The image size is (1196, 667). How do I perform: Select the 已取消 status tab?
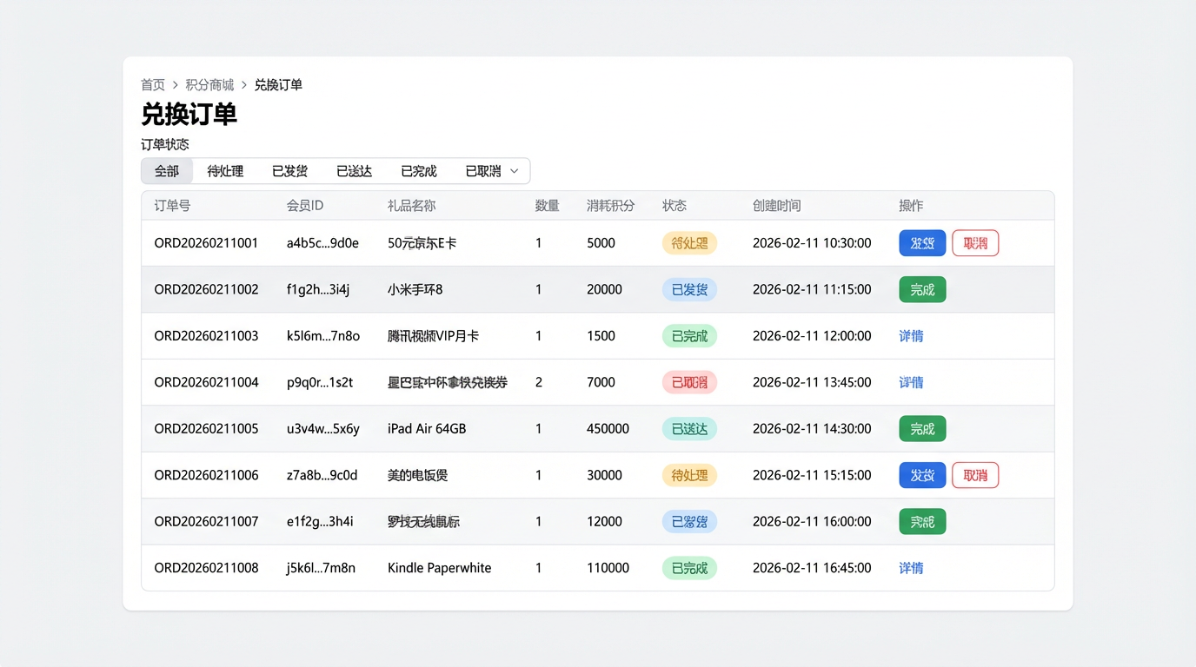point(482,171)
